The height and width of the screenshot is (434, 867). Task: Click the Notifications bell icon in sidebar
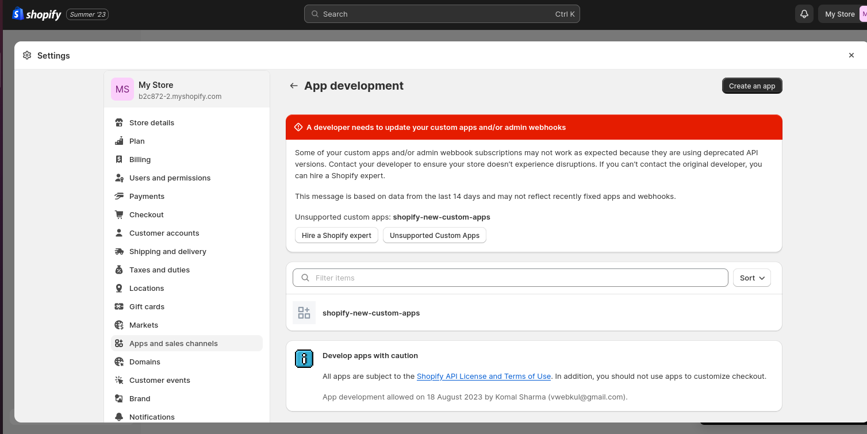119,417
